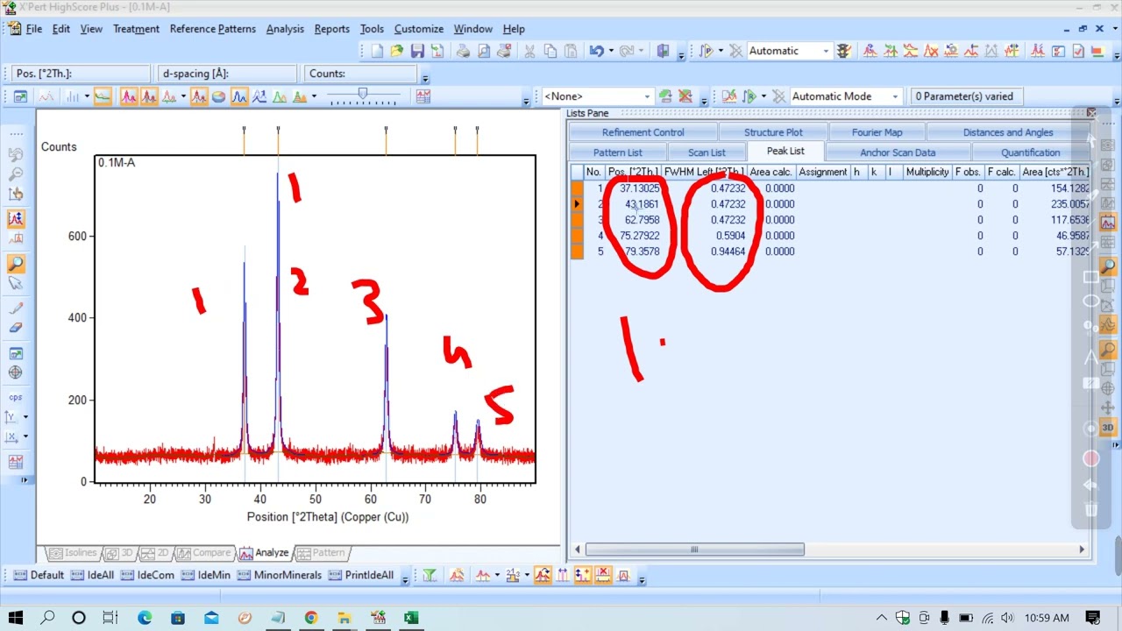Click the IdeMin desktop button
Image resolution: width=1122 pixels, height=631 pixels.
coord(206,576)
